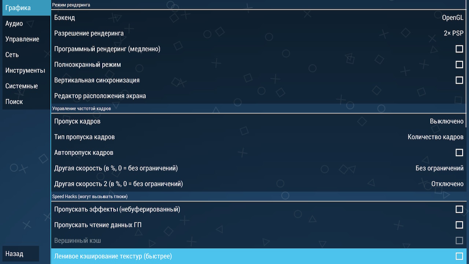Select the Сеть tab

pos(26,55)
